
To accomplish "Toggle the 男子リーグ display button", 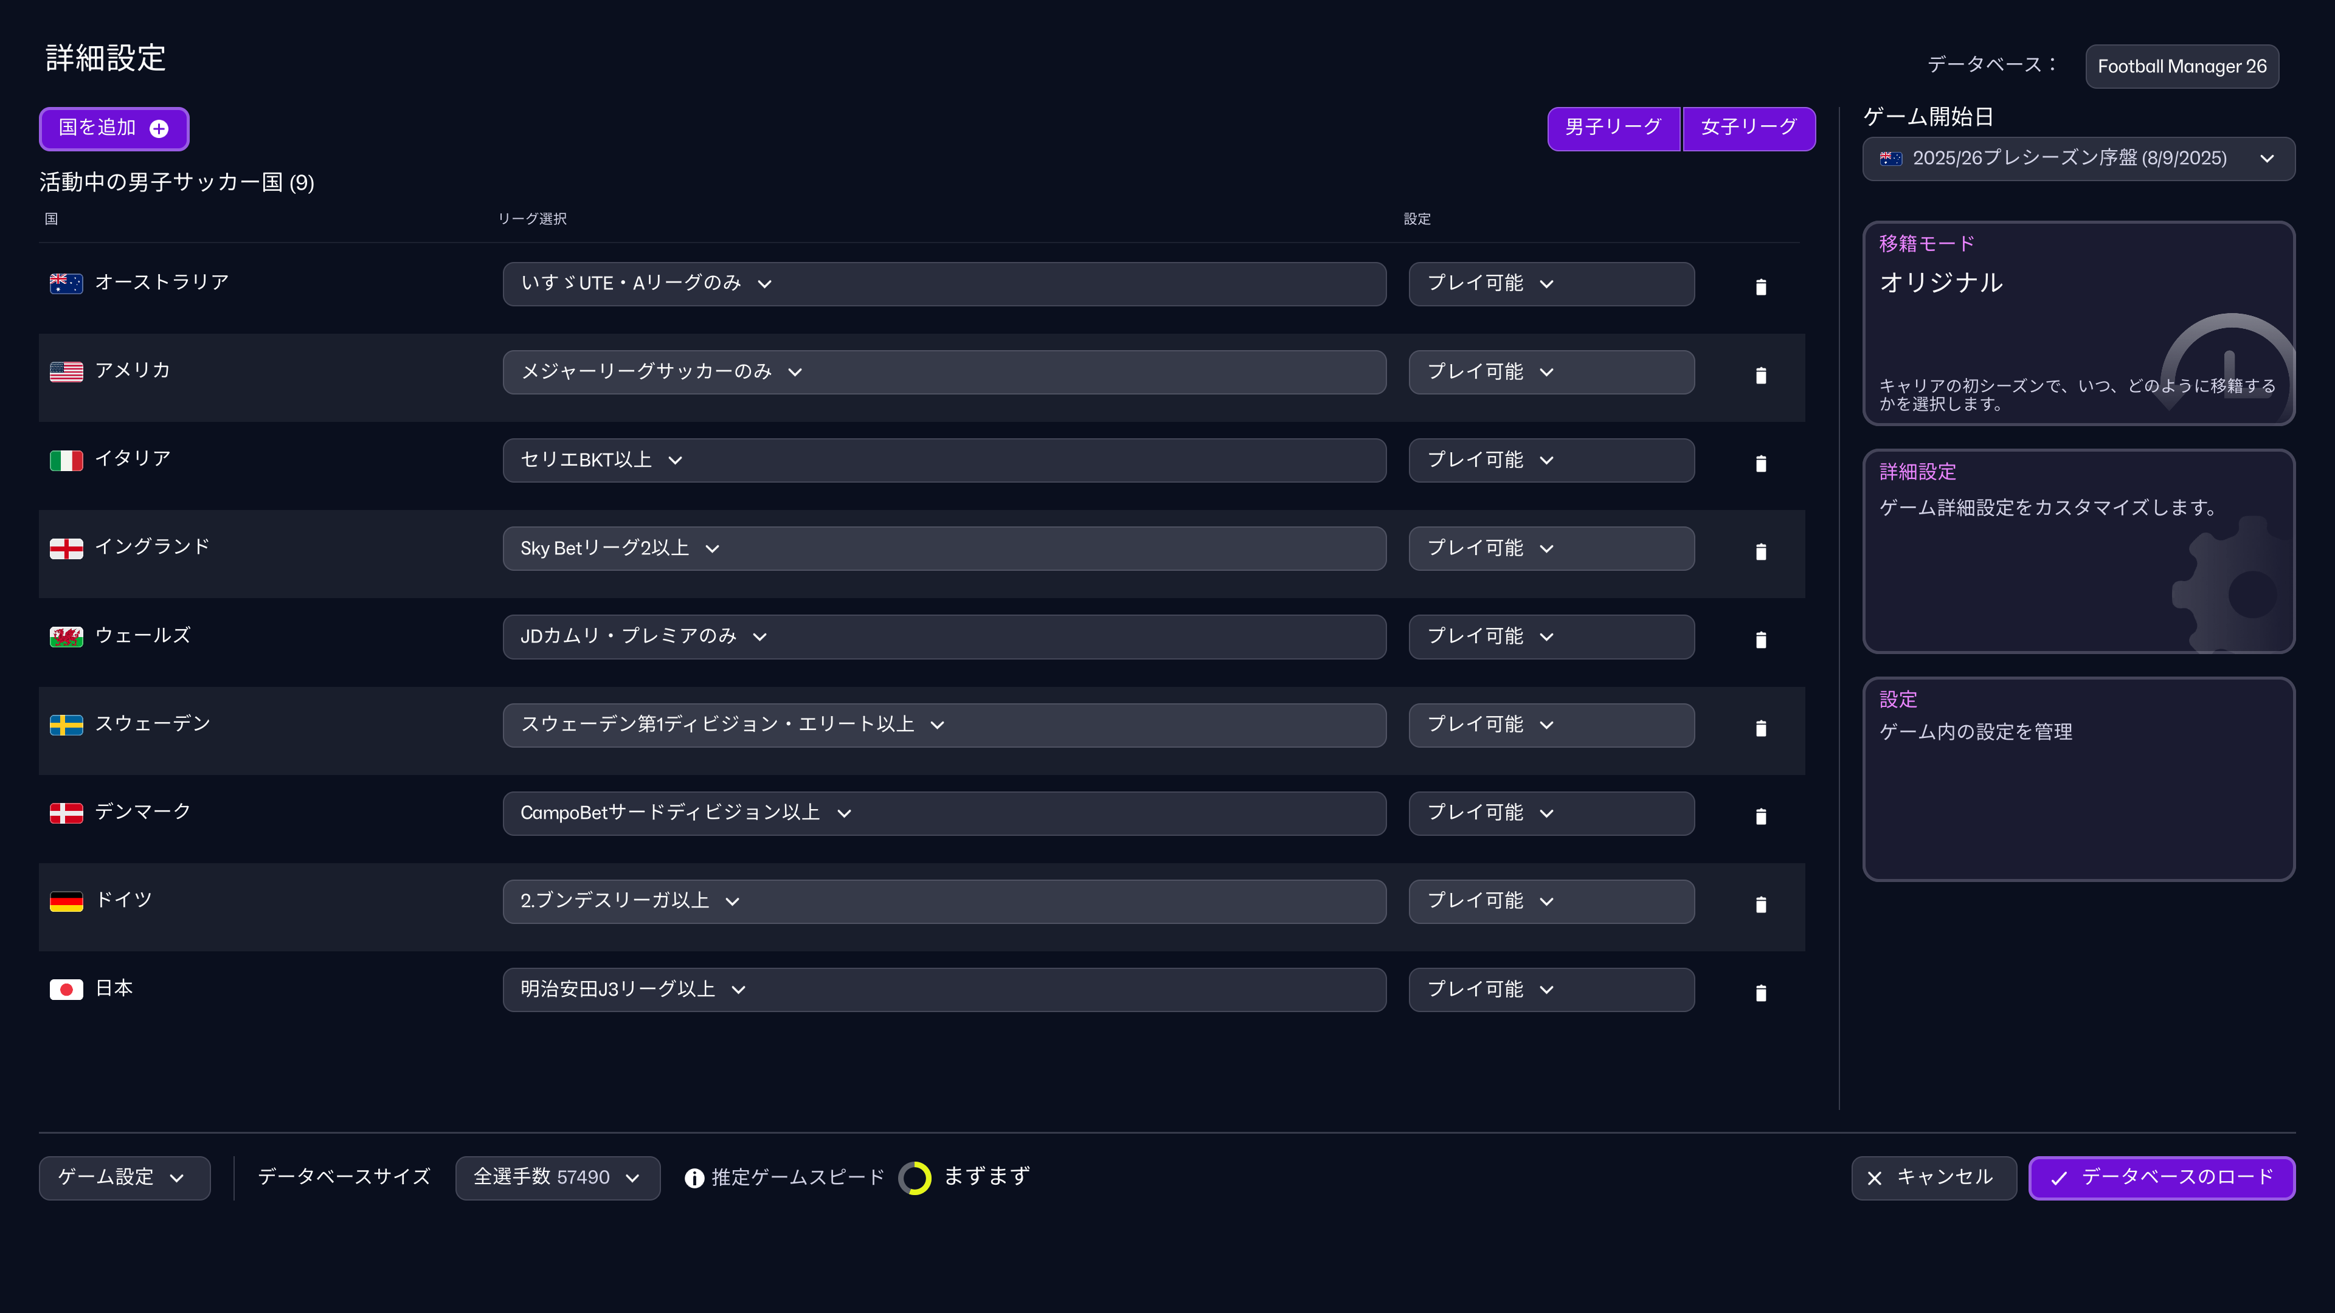I will [1613, 128].
